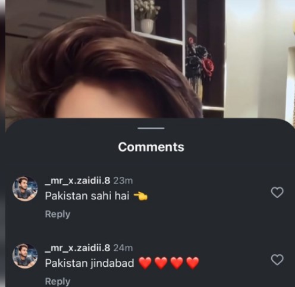Like the "Pakistan jindabad" comment
This screenshot has height=287, width=295.
pyautogui.click(x=277, y=260)
